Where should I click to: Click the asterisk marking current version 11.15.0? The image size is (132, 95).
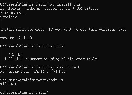click(x=5, y=59)
